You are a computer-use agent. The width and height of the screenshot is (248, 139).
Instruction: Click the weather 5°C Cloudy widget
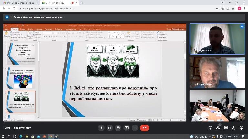click(x=198, y=137)
